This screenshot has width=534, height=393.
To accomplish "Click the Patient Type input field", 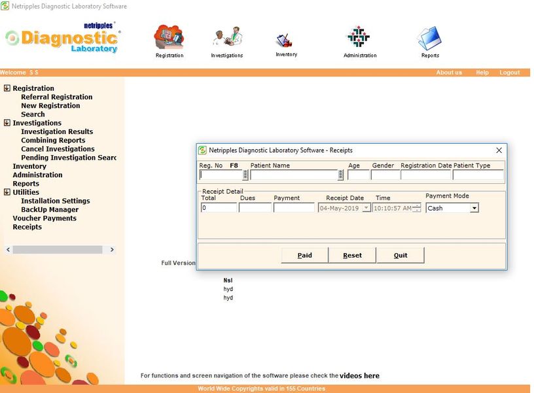I will 478,175.
